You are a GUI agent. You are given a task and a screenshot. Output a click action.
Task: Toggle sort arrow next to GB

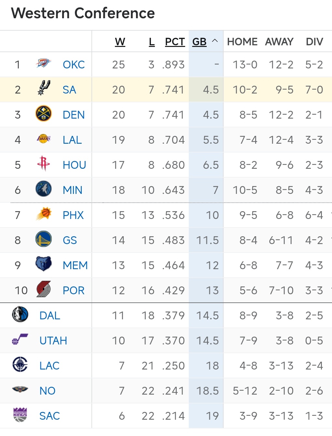click(215, 41)
